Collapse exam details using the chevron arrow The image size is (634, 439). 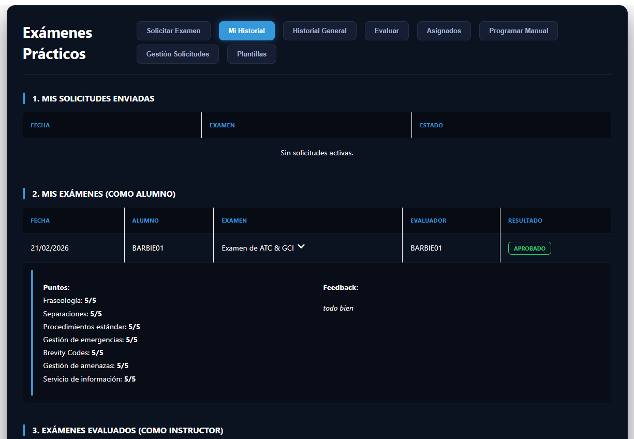tap(301, 247)
